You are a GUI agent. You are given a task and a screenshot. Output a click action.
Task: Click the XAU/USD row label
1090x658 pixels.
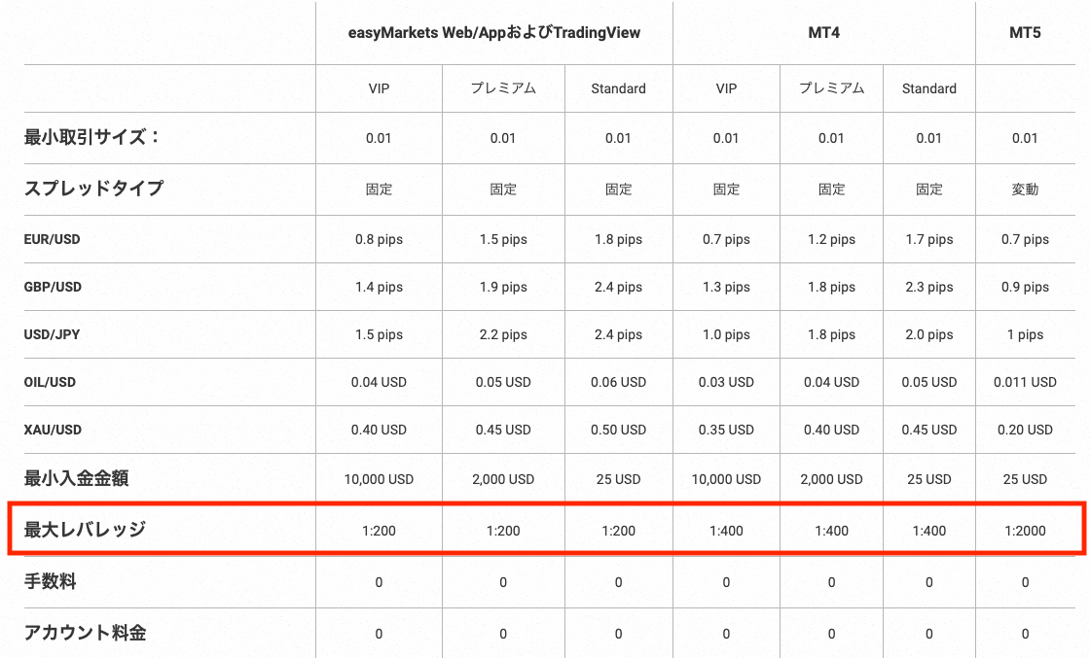[x=53, y=430]
